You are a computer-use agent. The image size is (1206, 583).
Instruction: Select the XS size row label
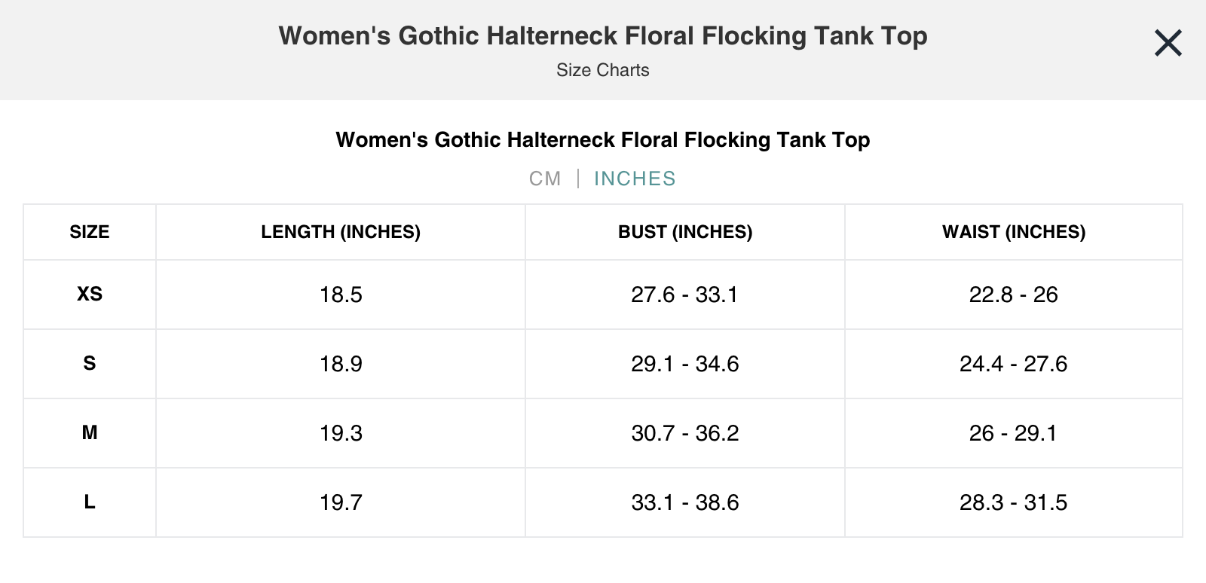(90, 294)
